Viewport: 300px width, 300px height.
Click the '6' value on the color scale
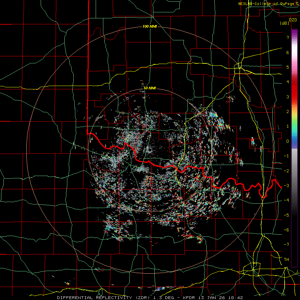click(288, 52)
